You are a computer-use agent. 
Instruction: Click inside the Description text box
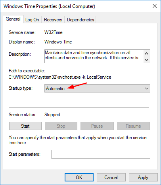(x=94, y=57)
